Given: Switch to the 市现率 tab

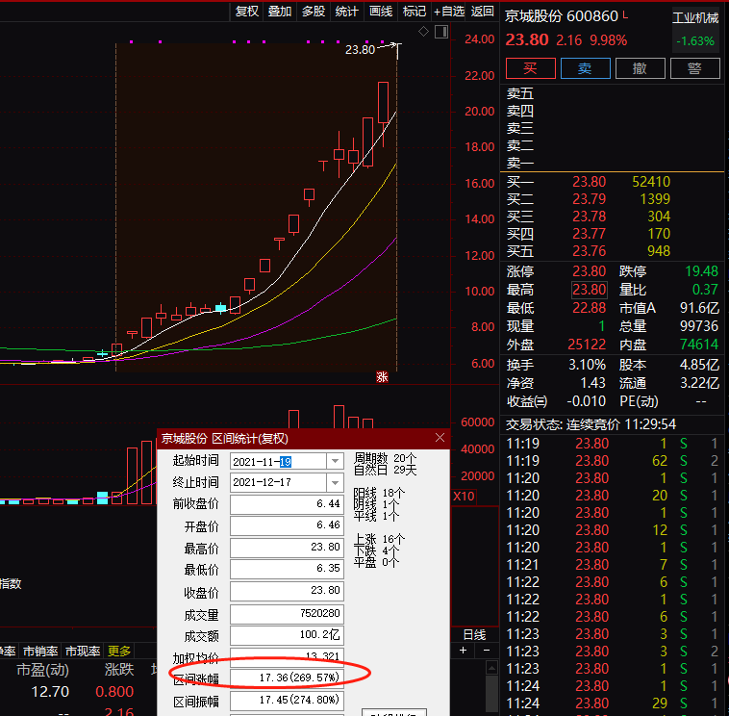Looking at the screenshot, I should pyautogui.click(x=83, y=652).
